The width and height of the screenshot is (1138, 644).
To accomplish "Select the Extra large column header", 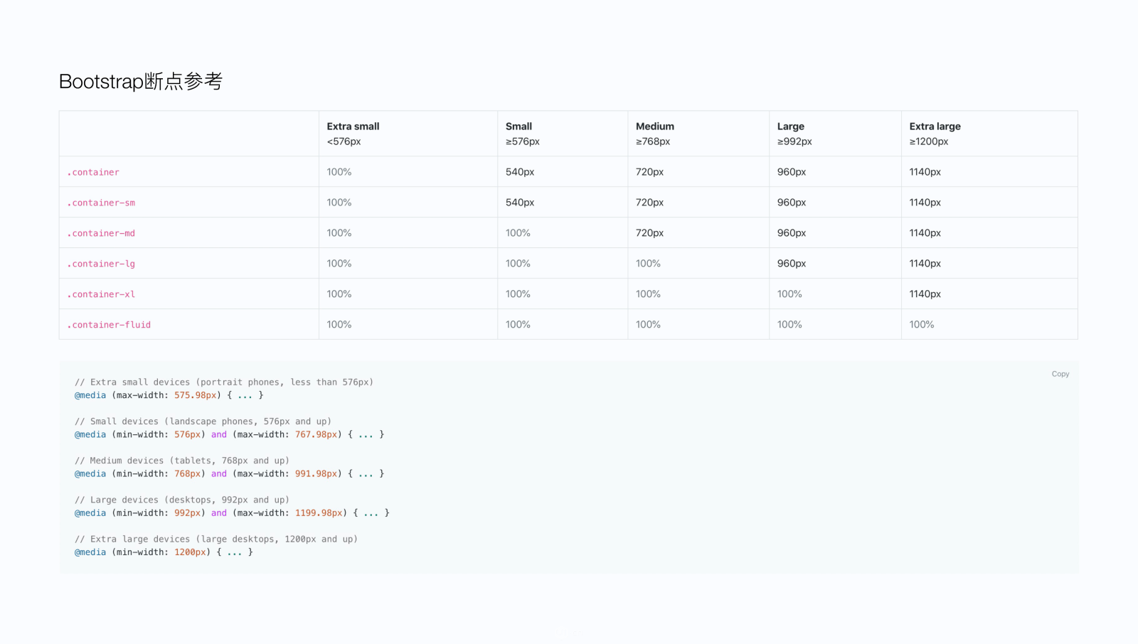I will click(x=935, y=127).
